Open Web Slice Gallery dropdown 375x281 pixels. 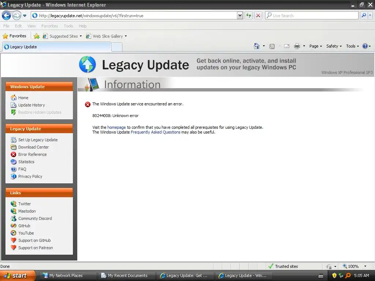tap(107, 36)
